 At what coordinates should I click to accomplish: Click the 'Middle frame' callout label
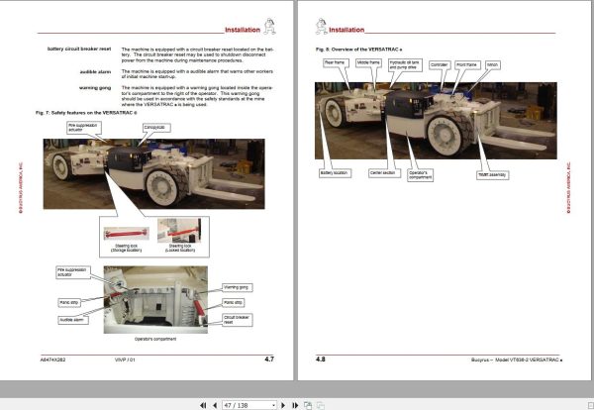pos(368,63)
